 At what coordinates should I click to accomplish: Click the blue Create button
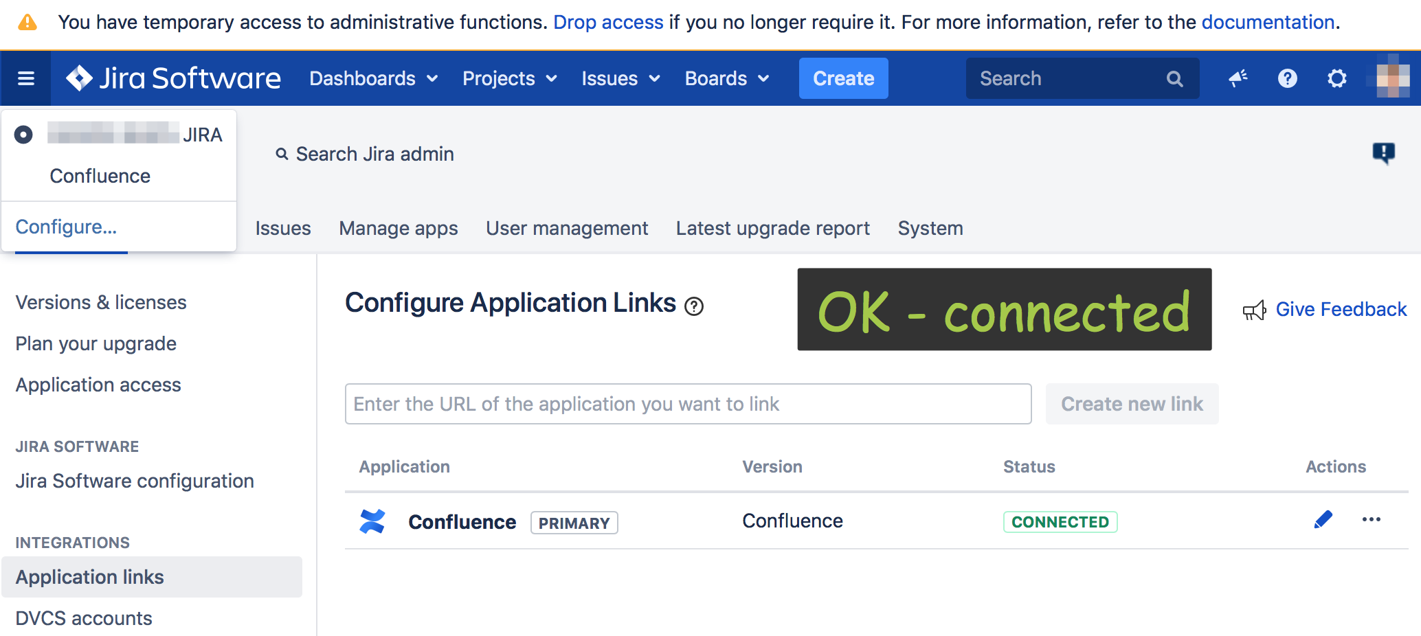(844, 78)
